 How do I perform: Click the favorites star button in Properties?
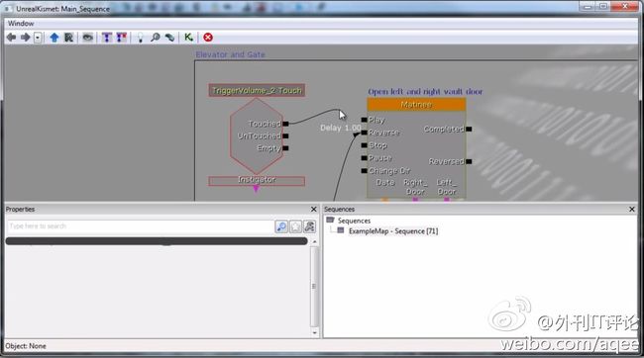[295, 226]
